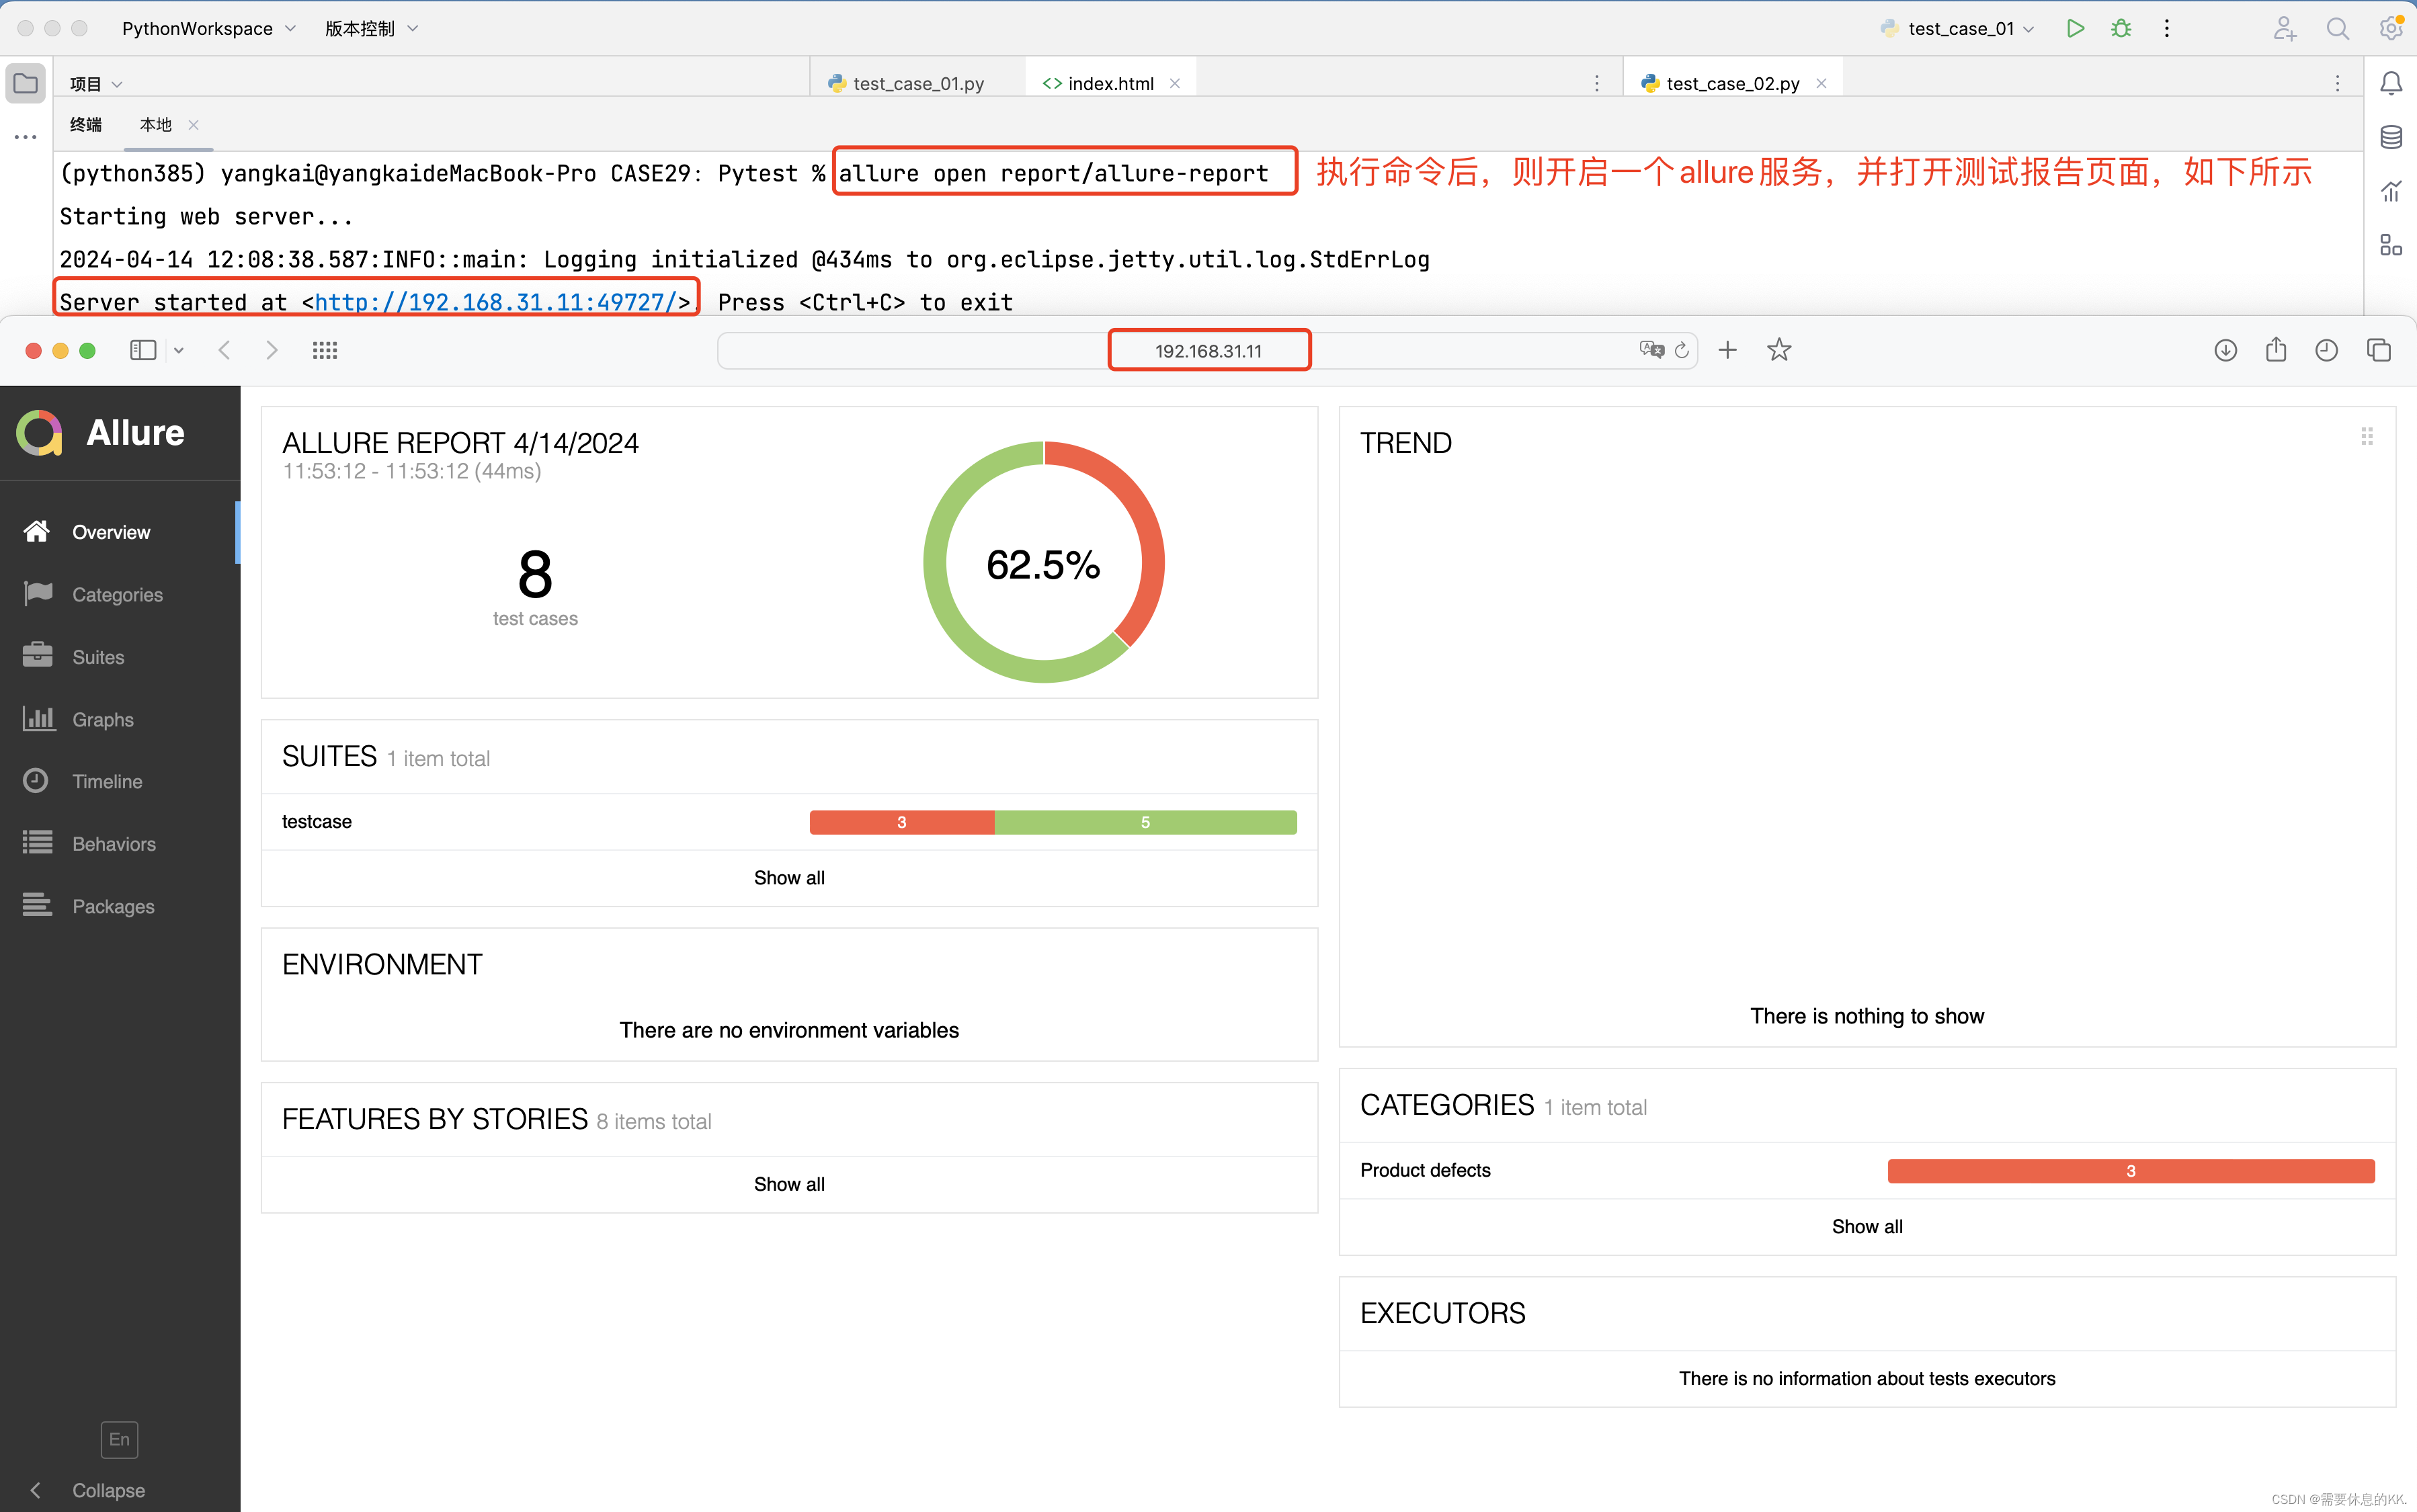
Task: Open the Timeline view
Action: (x=106, y=781)
